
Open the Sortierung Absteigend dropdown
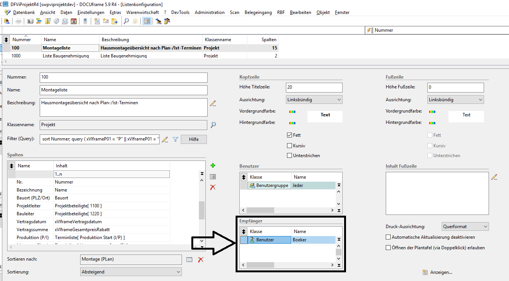[131, 272]
